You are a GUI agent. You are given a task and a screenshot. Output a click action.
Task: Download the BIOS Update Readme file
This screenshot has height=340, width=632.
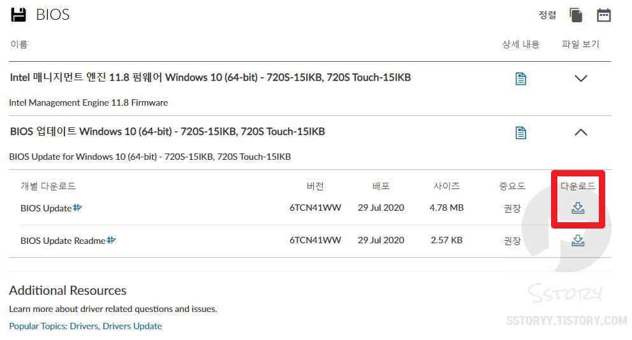(578, 241)
